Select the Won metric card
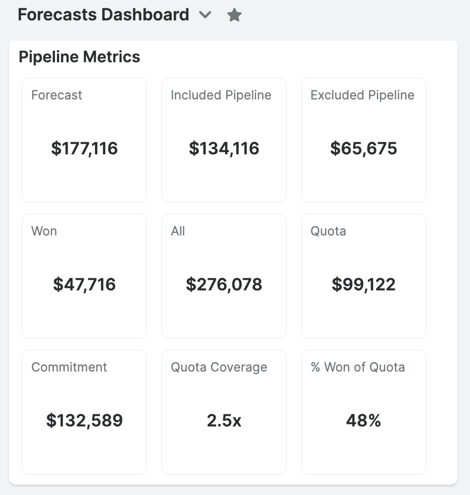 pyautogui.click(x=84, y=276)
